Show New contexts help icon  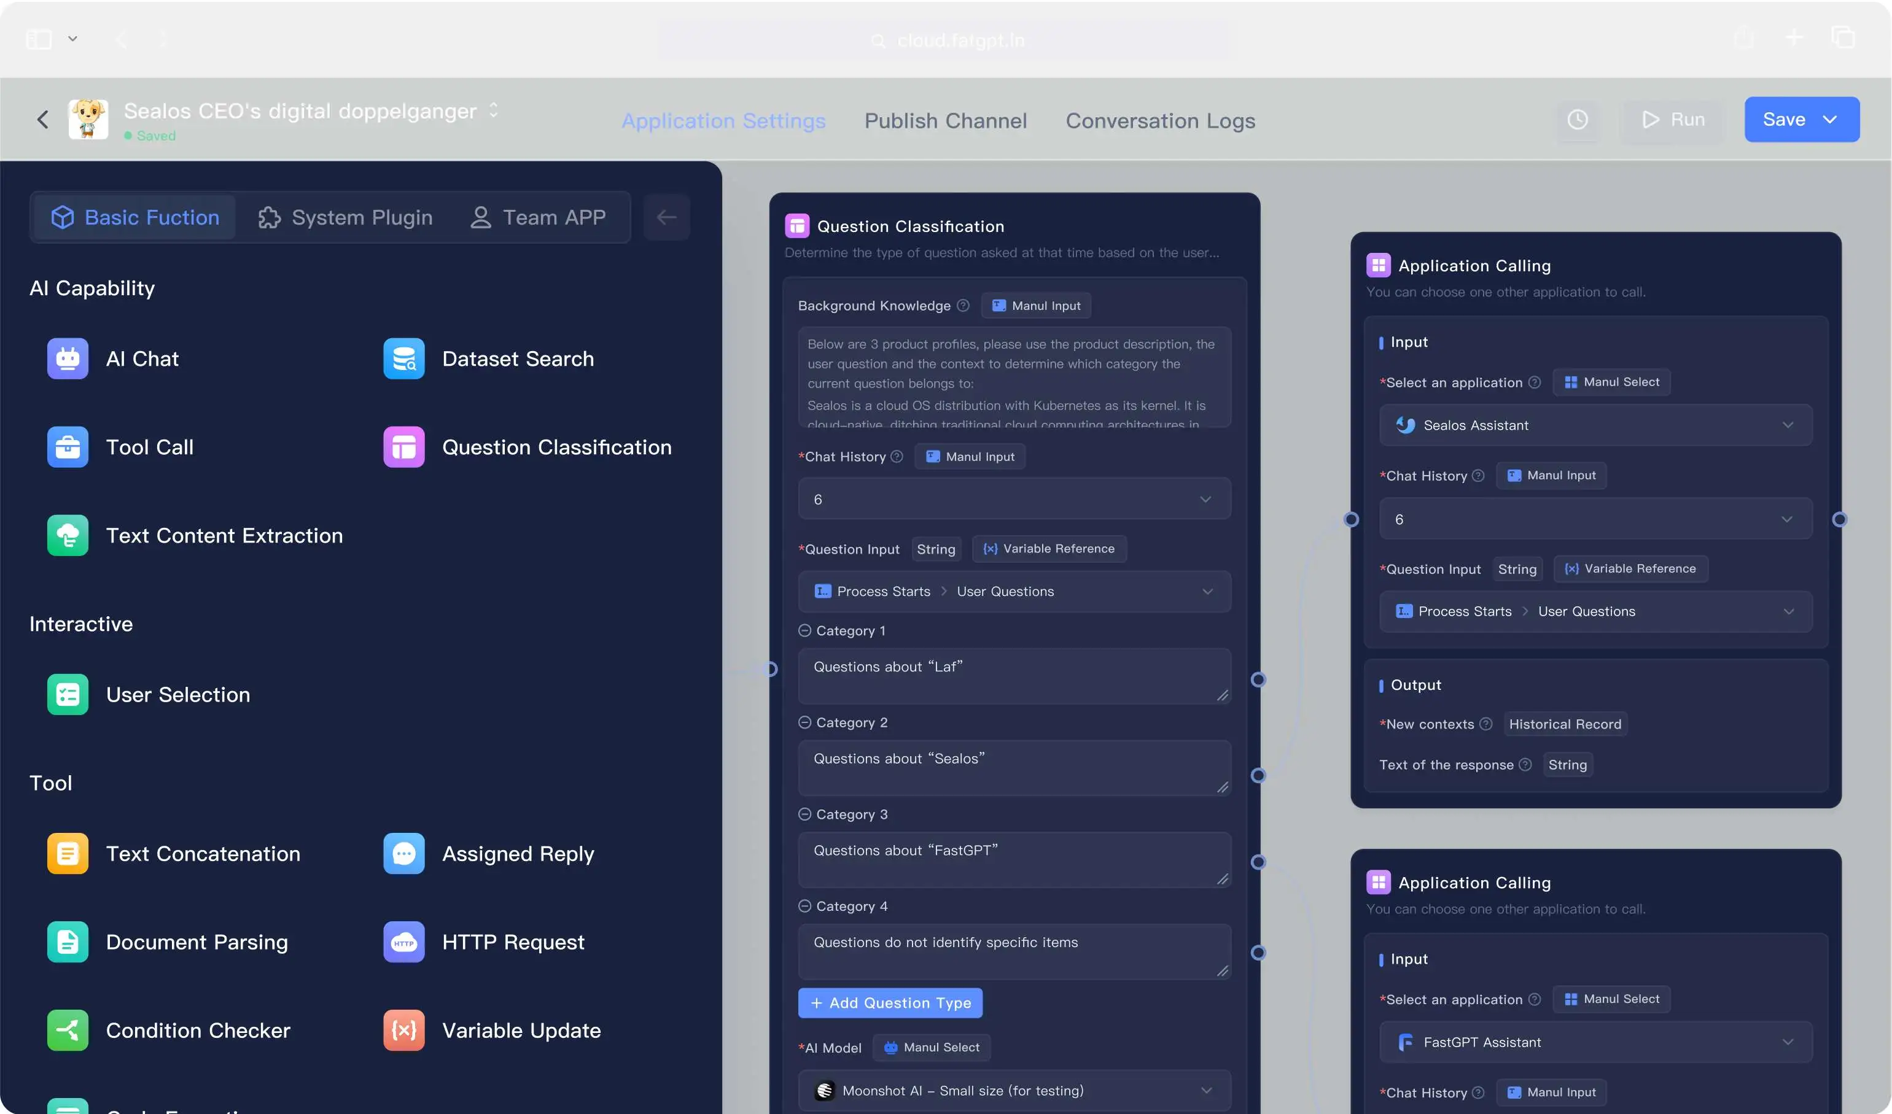coord(1485,724)
